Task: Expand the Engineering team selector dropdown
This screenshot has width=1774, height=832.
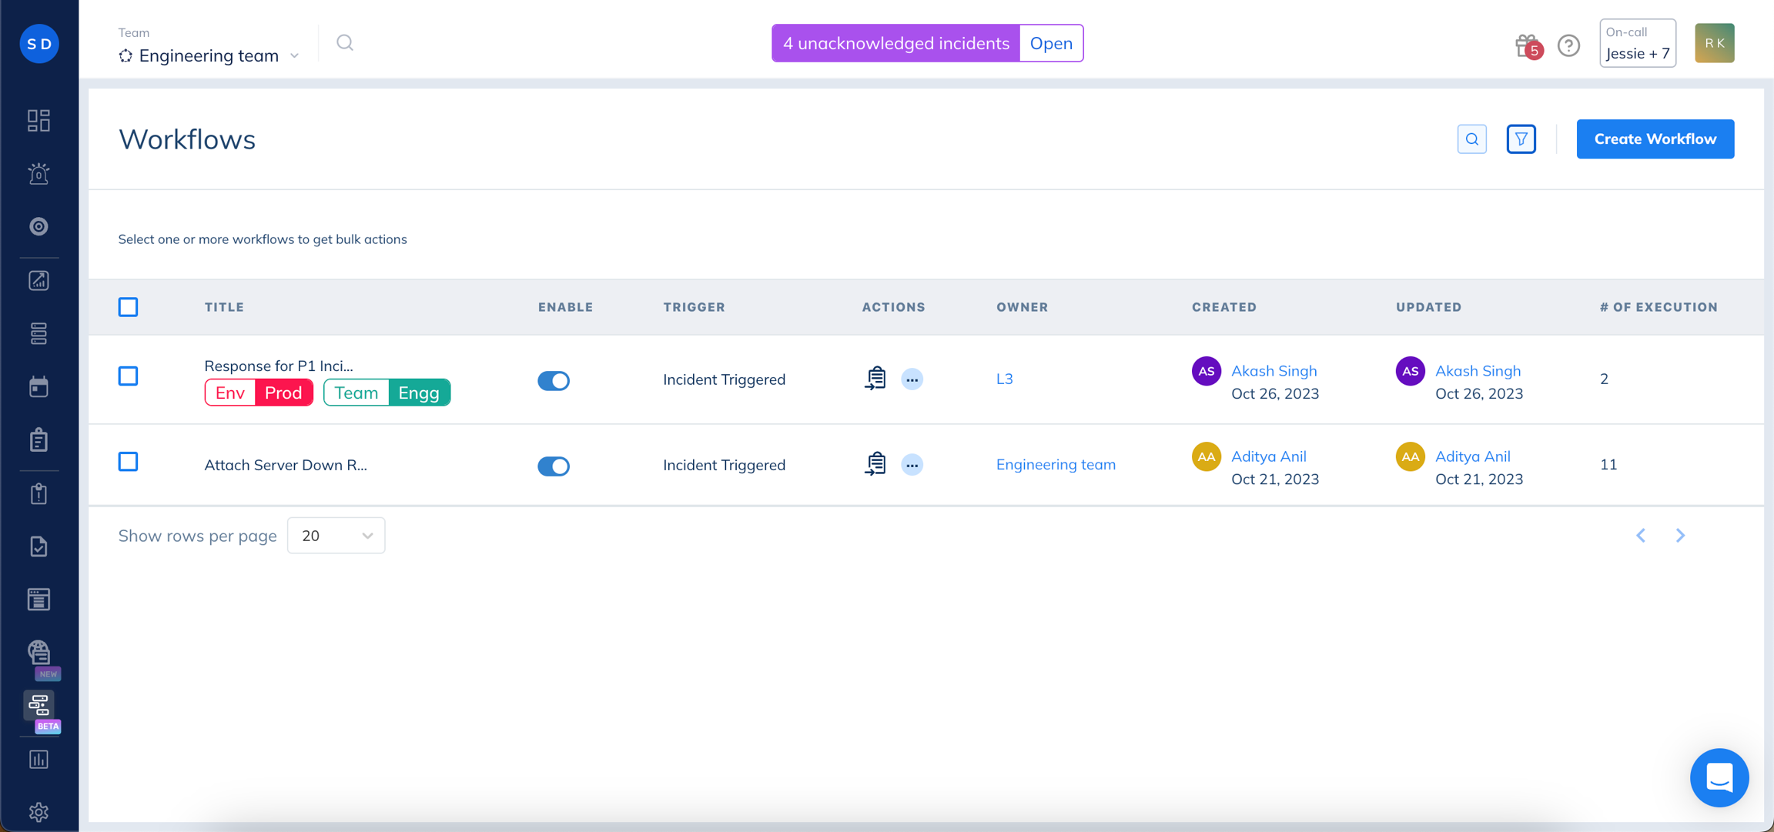Action: (x=209, y=55)
